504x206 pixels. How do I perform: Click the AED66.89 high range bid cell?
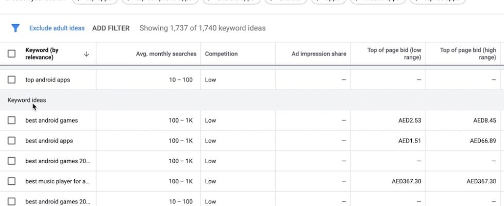[482, 141]
